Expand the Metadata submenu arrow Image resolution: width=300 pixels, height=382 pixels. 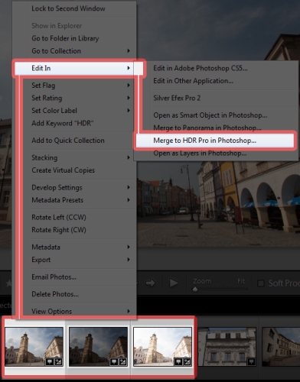(x=129, y=247)
